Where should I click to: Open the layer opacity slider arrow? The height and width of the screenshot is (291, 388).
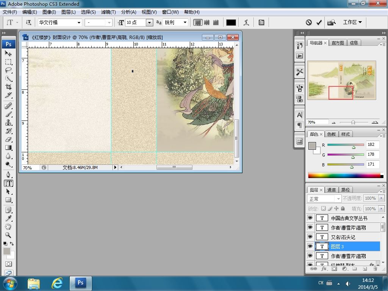[381, 198]
